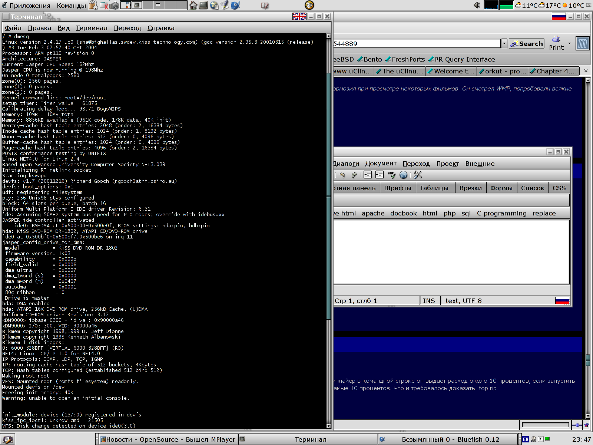This screenshot has width=593, height=445.
Task: Expand the search field history dropdown
Action: coord(504,44)
